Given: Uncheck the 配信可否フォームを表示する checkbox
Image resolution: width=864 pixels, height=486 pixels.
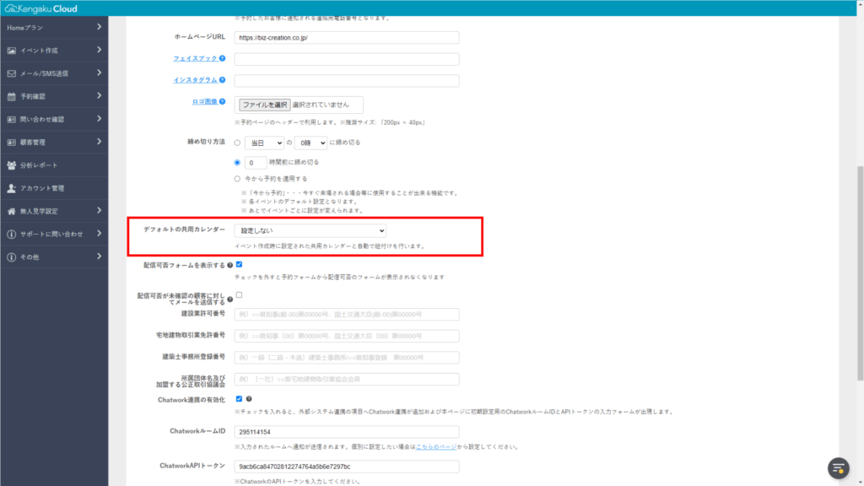Looking at the screenshot, I should pos(240,265).
